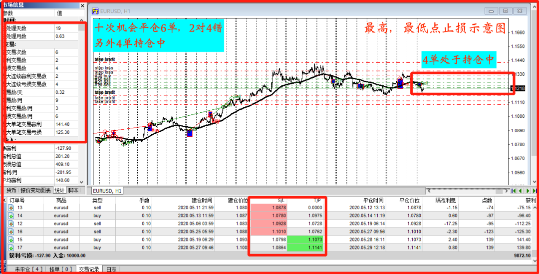
Task: Click the sell order icon for order 12
Action: (11, 224)
